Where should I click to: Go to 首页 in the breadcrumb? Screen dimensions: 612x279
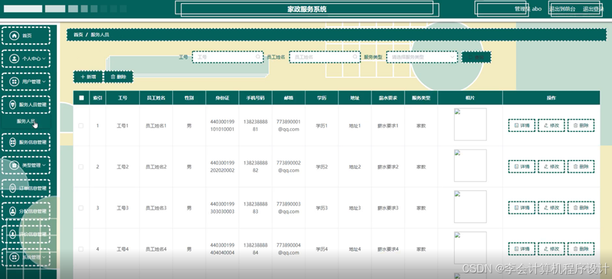[x=78, y=35]
